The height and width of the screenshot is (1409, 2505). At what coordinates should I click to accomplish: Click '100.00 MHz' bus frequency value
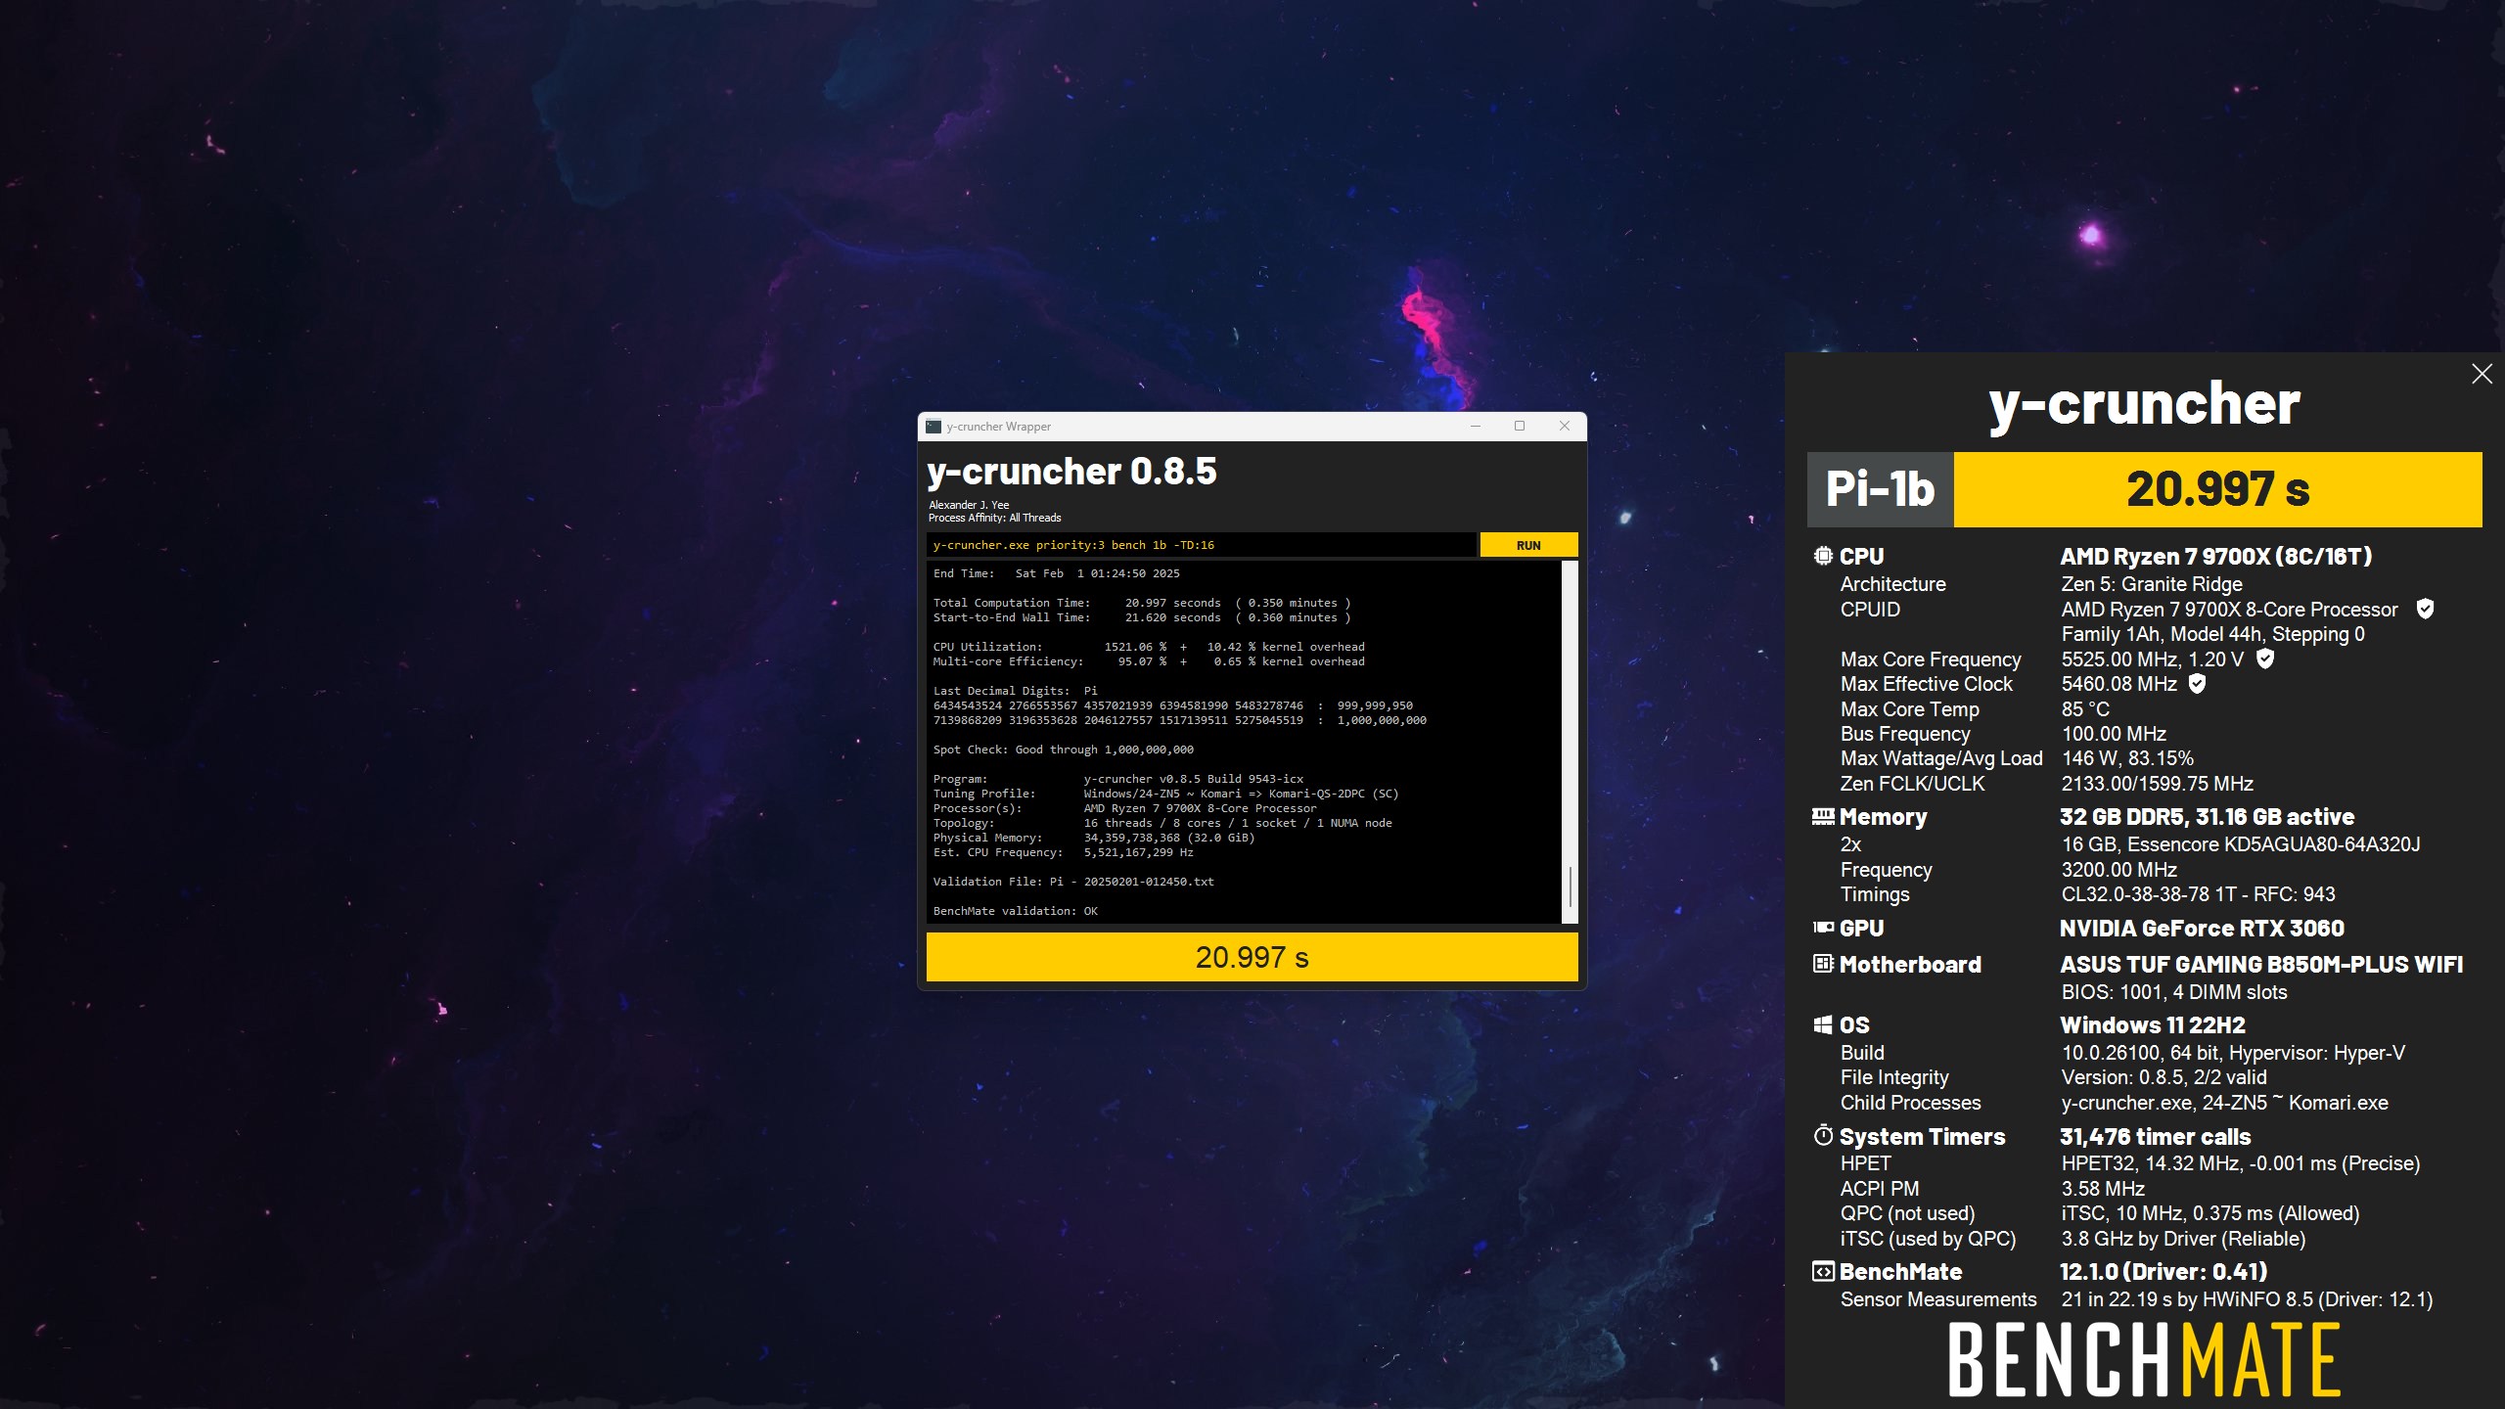click(2114, 734)
